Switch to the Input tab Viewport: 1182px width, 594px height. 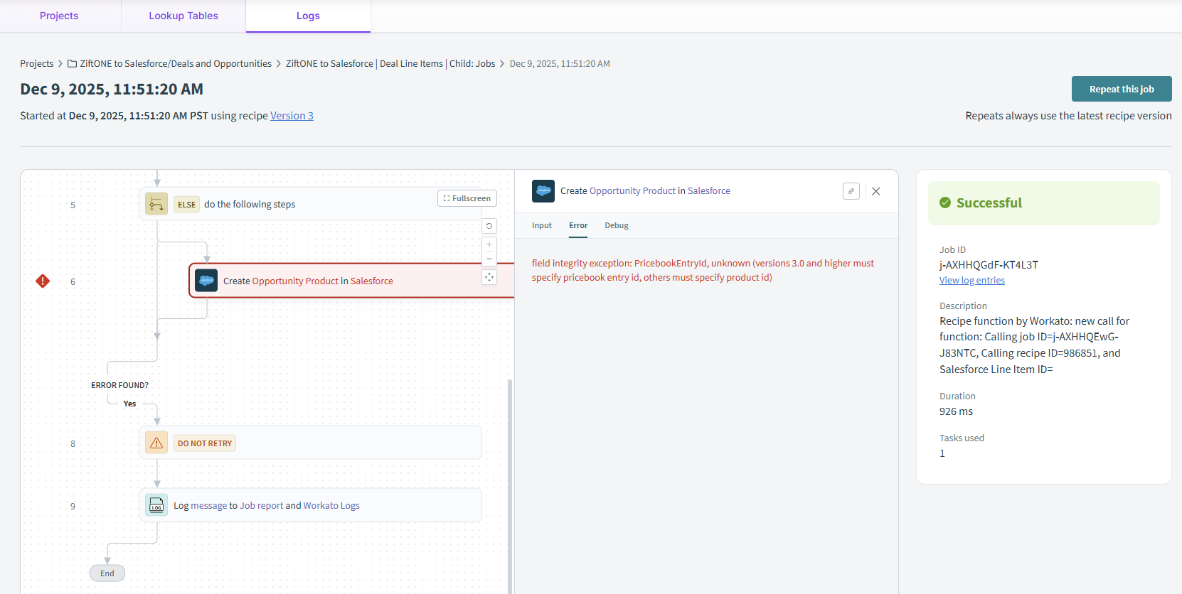click(x=541, y=225)
